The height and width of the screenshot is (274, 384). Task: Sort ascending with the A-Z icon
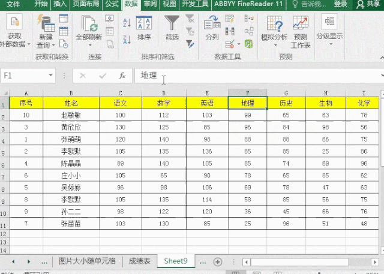pyautogui.click(x=127, y=23)
